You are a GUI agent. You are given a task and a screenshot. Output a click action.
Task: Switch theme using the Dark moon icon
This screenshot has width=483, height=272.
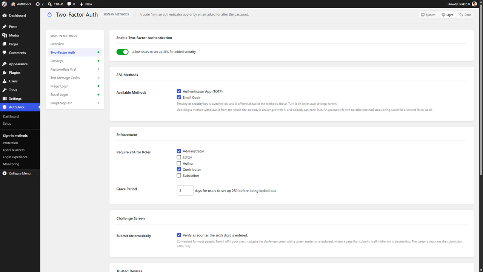click(x=461, y=15)
